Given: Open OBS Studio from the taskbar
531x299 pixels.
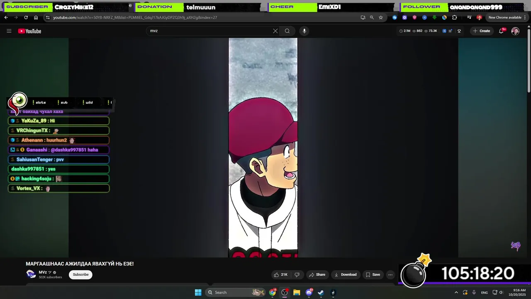Looking at the screenshot, I should (285, 292).
